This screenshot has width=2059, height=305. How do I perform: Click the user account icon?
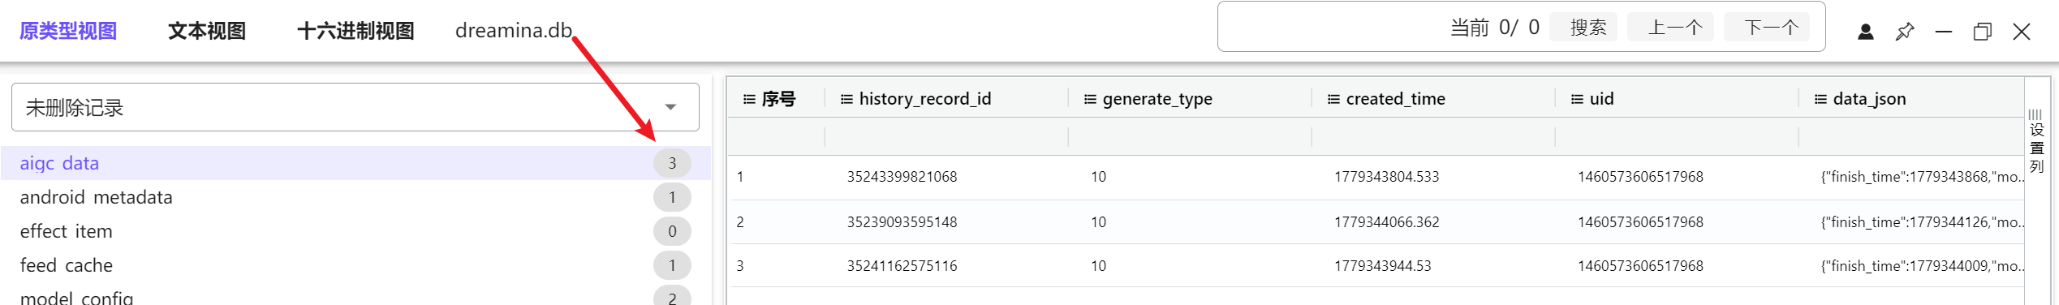[x=1865, y=32]
